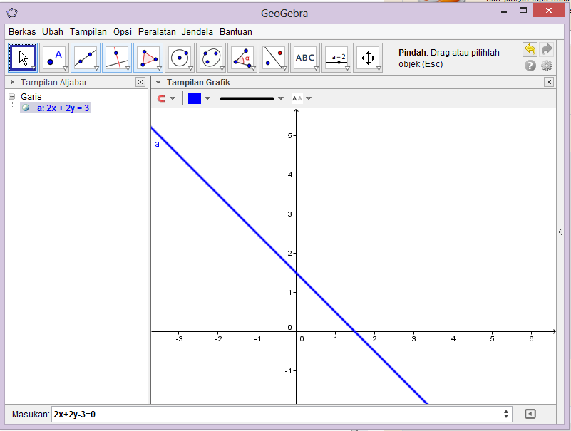Select the Move (Pindah) arrow tool
Screen dimensions: 571x431
[23, 58]
